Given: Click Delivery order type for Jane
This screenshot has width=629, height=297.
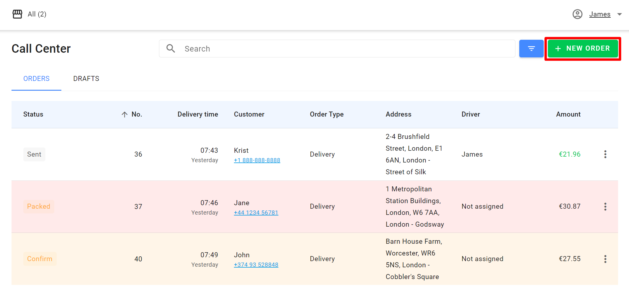Looking at the screenshot, I should pos(322,206).
